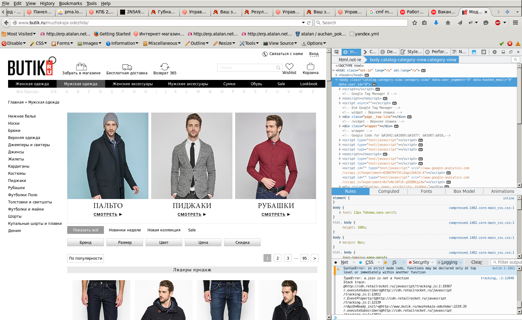
Task: Open the Бренд filter dropdown
Action: click(x=86, y=243)
